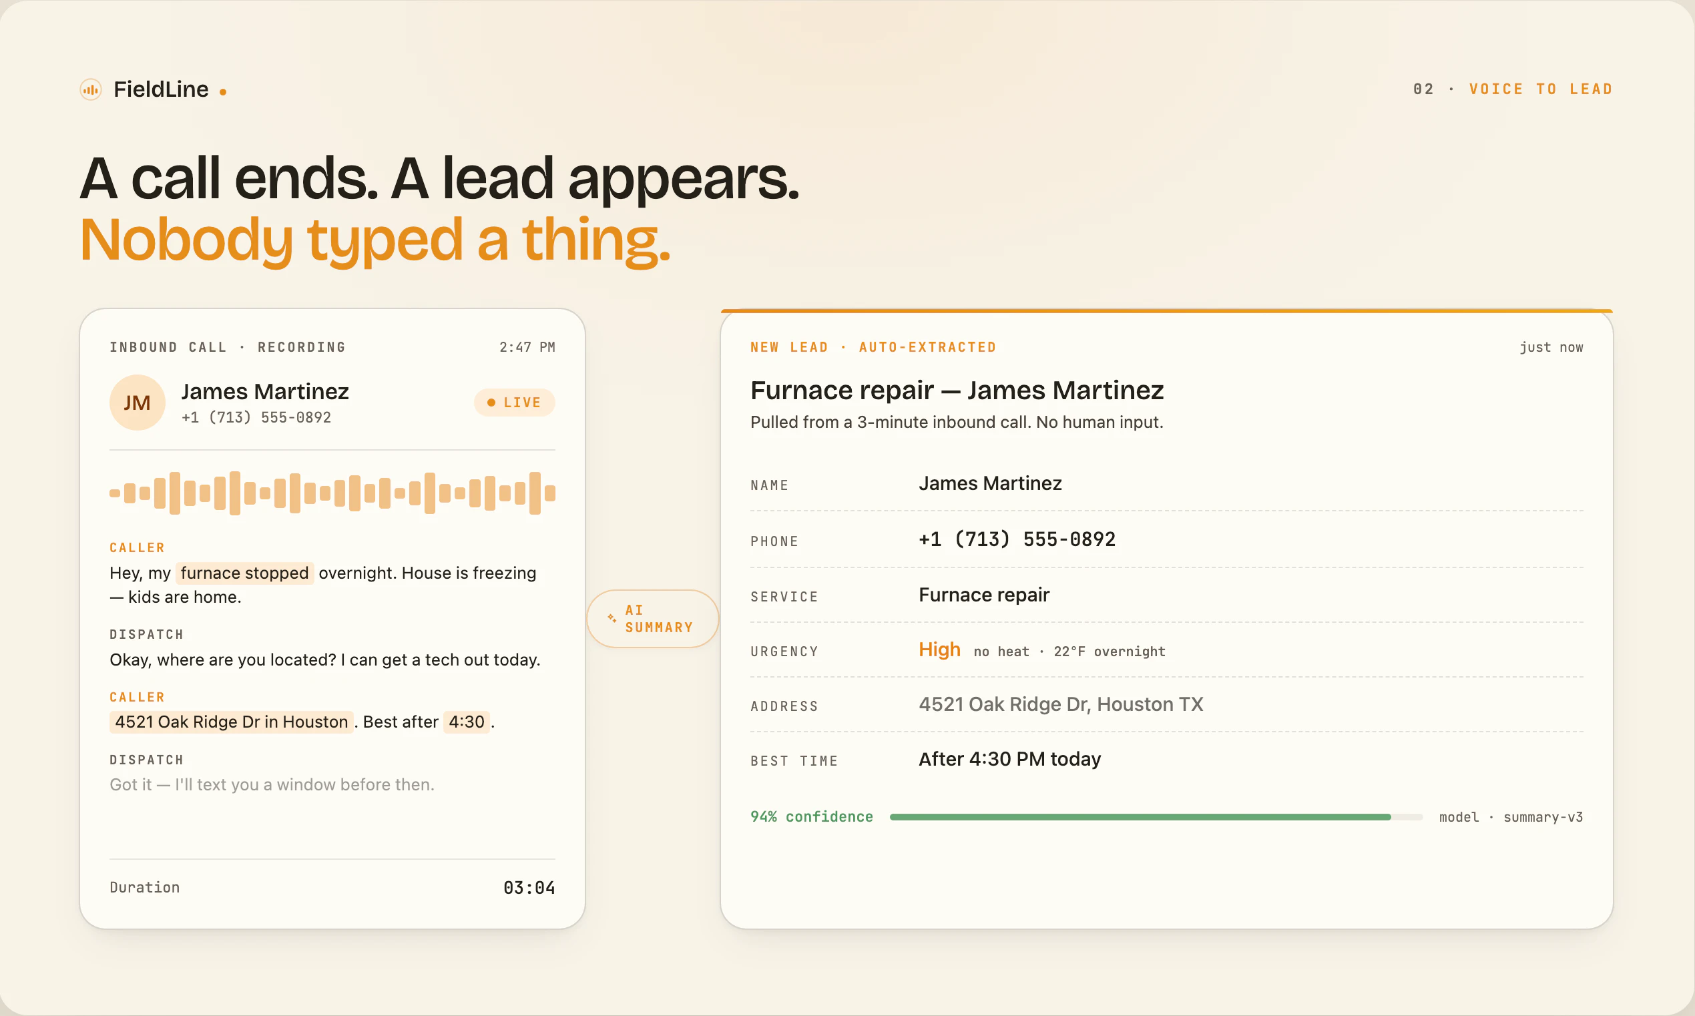Click 'INBOUND CALL · RECORDING' header label
This screenshot has width=1695, height=1016.
coord(227,348)
